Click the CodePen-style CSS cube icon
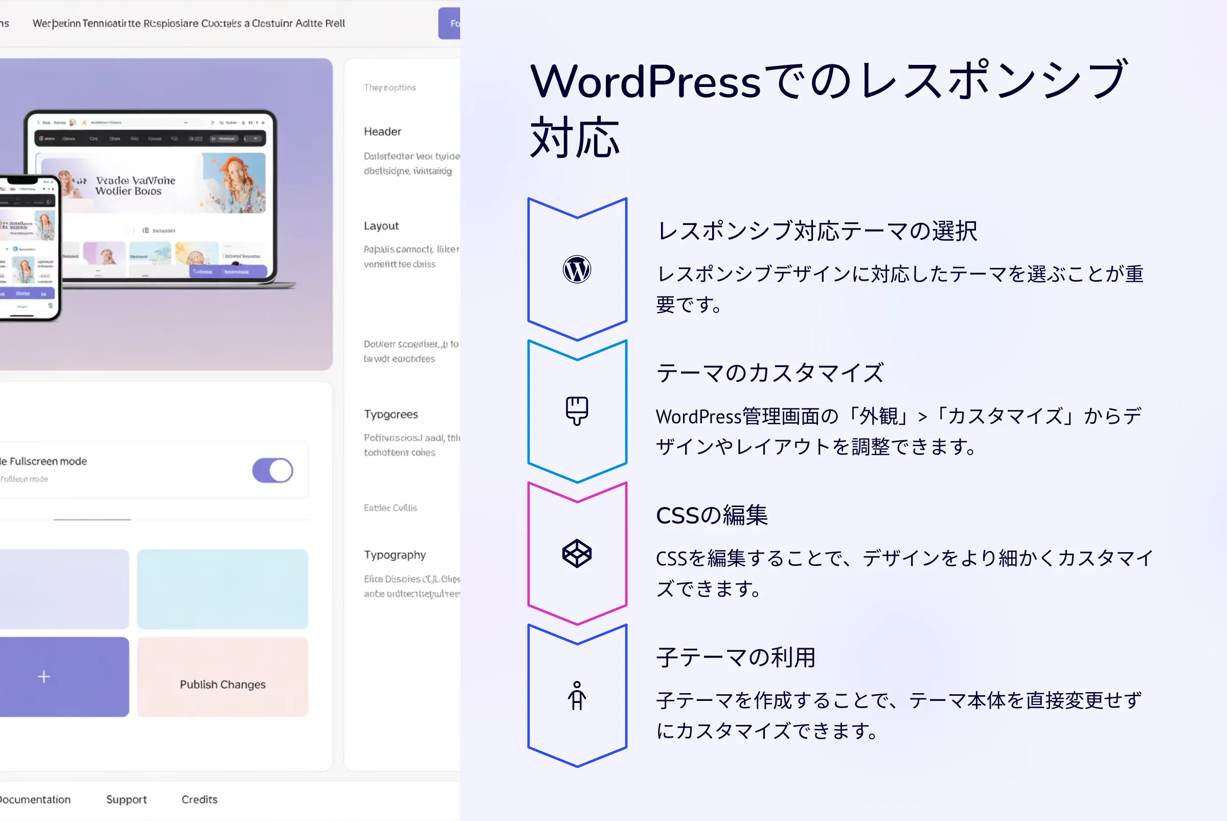Image resolution: width=1227 pixels, height=821 pixels. click(x=577, y=554)
